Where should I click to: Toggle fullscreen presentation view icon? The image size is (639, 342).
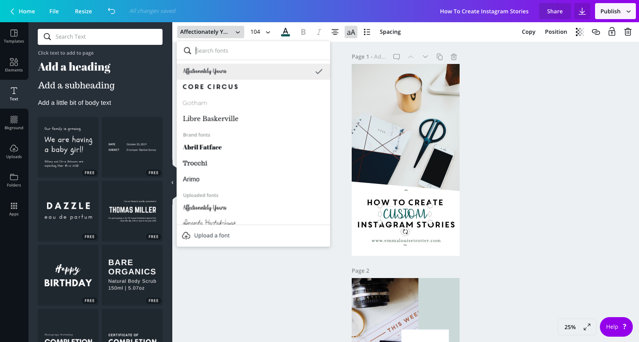click(x=587, y=327)
